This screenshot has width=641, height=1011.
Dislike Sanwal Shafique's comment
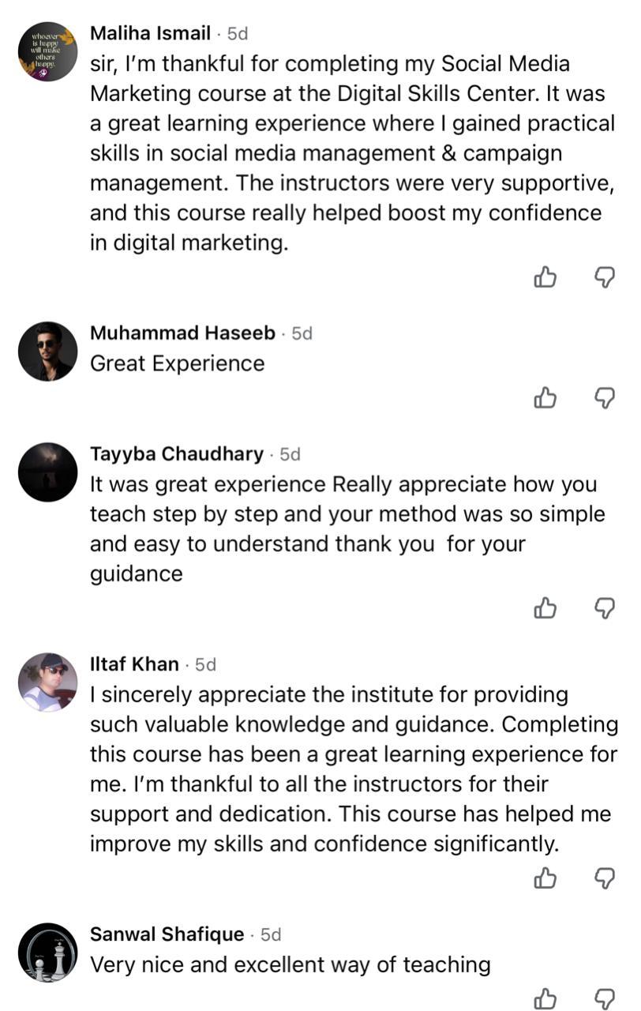pyautogui.click(x=604, y=998)
